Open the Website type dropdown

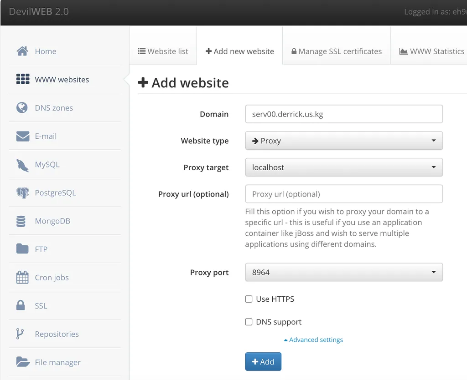343,141
